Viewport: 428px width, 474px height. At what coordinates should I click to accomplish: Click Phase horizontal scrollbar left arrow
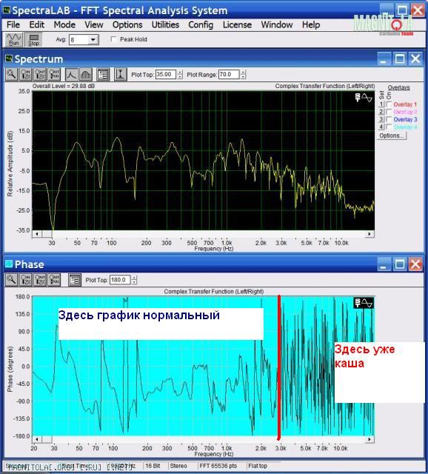click(37, 439)
